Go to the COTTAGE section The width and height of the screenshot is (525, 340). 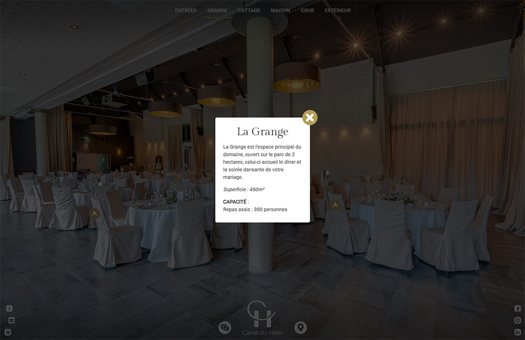[249, 11]
